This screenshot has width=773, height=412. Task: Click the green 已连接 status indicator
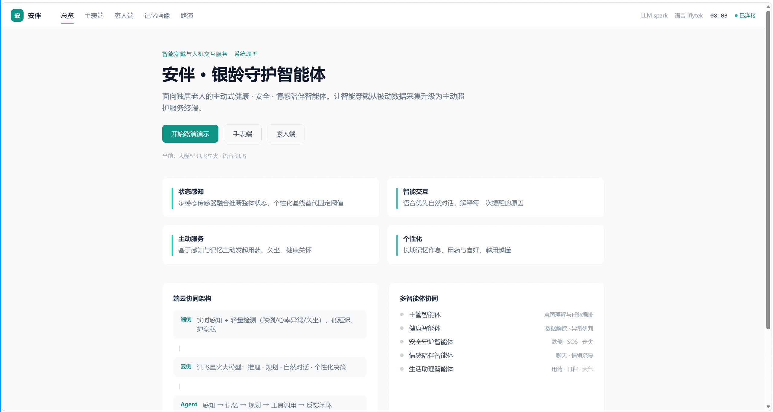[x=745, y=16]
